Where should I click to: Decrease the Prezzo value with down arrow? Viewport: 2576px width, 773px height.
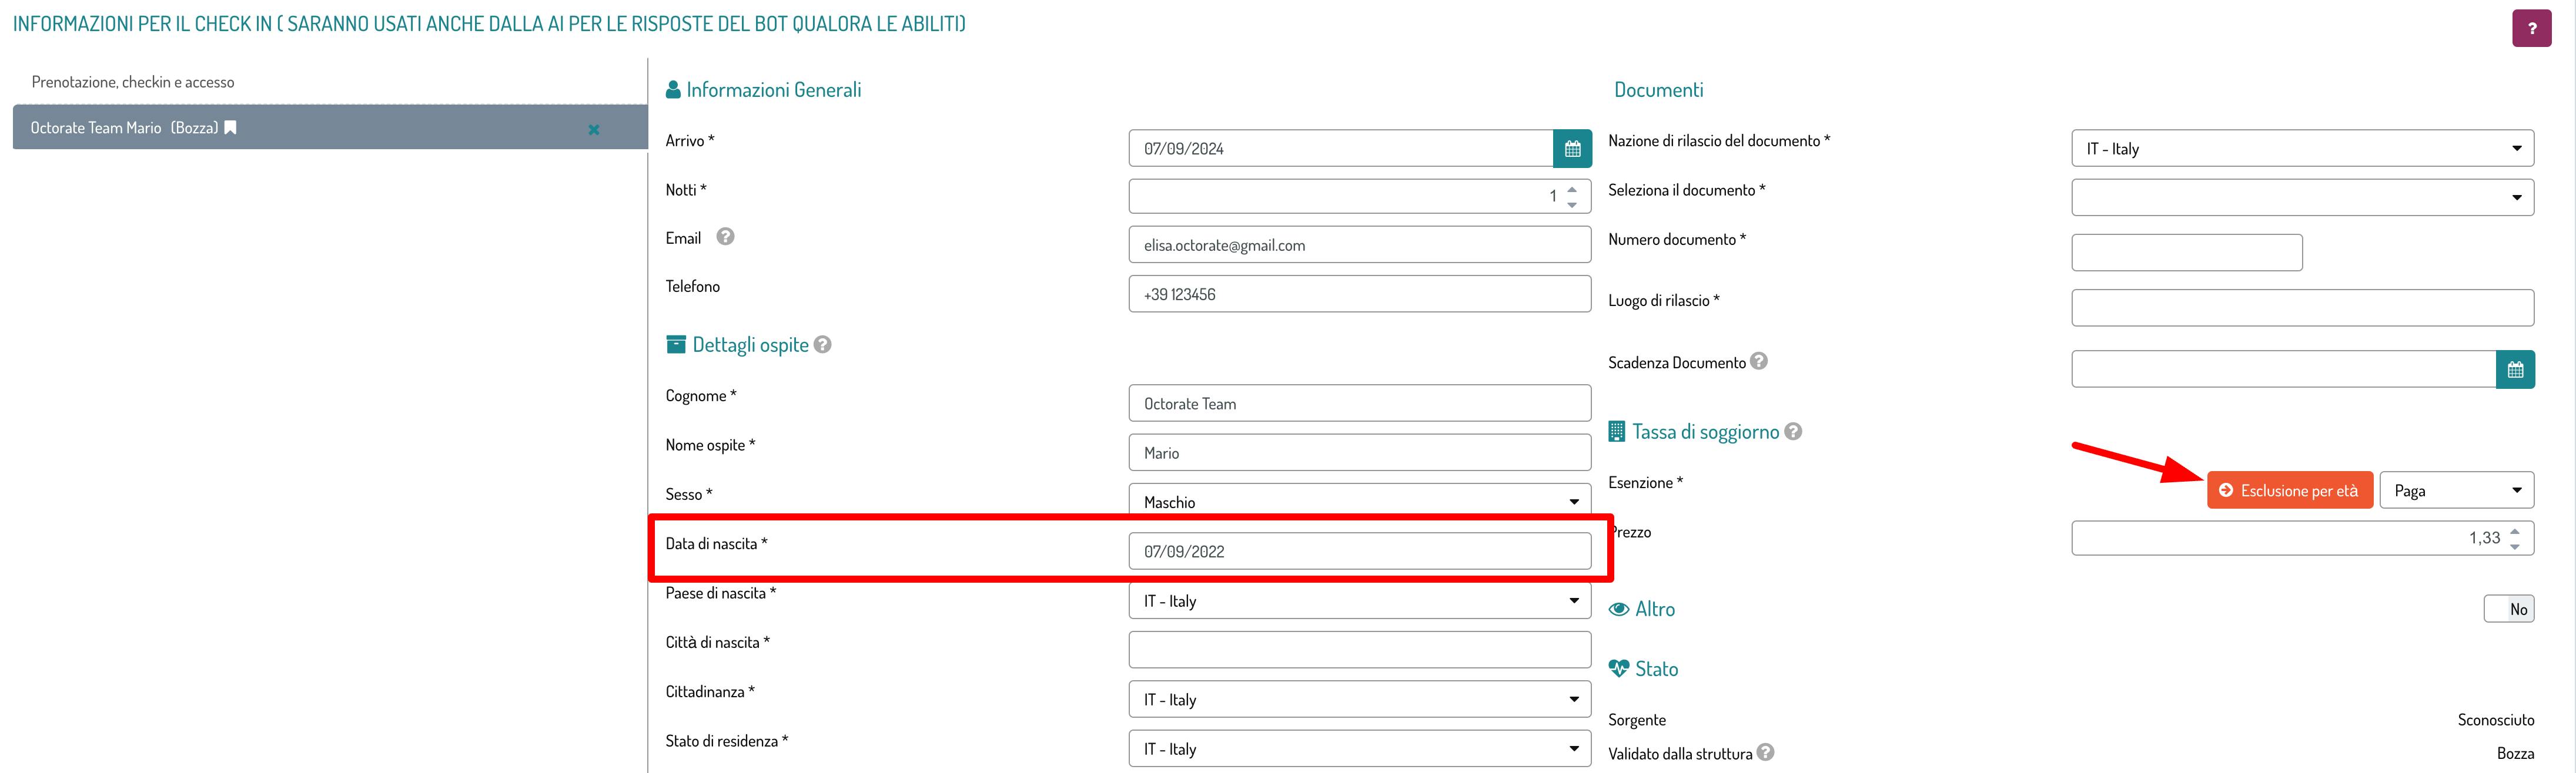click(x=2515, y=546)
